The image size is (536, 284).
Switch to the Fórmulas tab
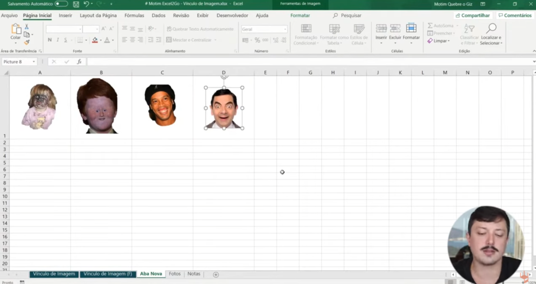tap(134, 15)
